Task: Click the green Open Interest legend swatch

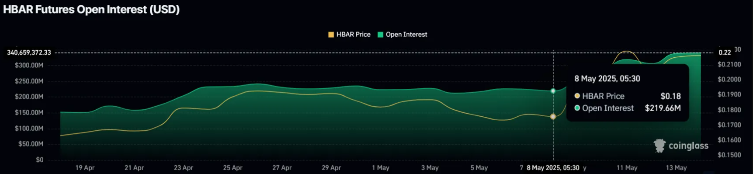Action: pos(380,35)
